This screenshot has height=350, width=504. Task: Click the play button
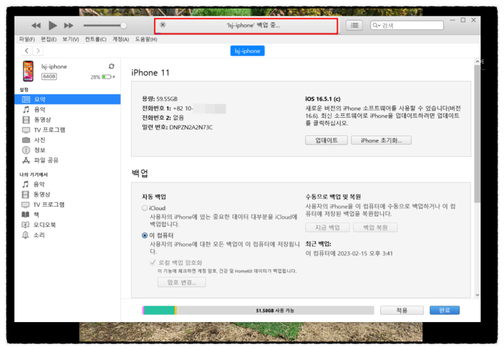click(52, 25)
